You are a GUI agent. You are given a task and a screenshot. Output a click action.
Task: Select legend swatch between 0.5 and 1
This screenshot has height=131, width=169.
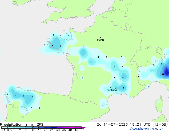coord(11,128)
